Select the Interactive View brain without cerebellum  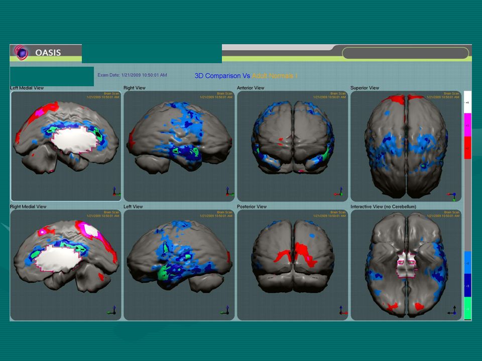point(406,265)
